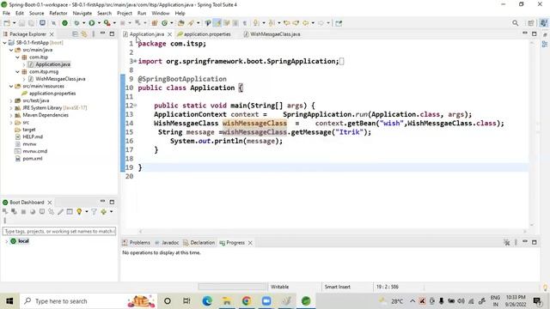Switch to WishMessgaeClass.java editor tab
The height and width of the screenshot is (309, 550).
pyautogui.click(x=272, y=34)
